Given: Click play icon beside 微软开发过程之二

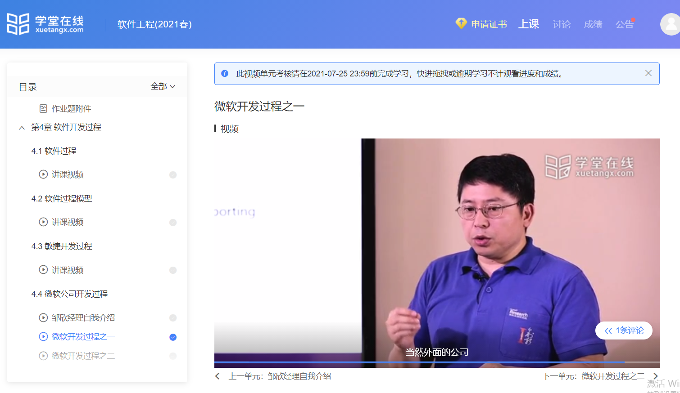Looking at the screenshot, I should [43, 356].
